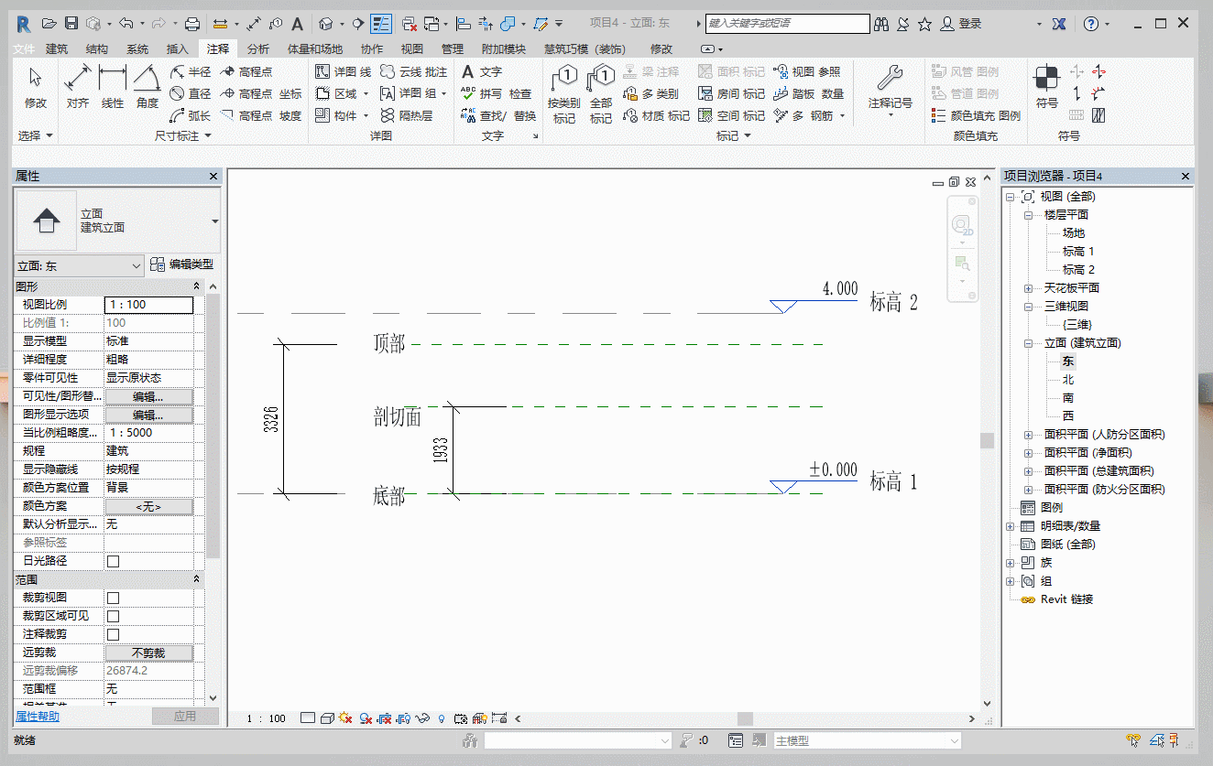Tick the 裁剪区域可见 checkbox
The width and height of the screenshot is (1213, 766).
point(114,616)
